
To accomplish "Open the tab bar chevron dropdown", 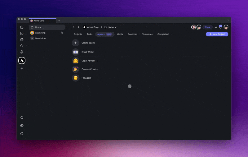I will [x=228, y=20].
